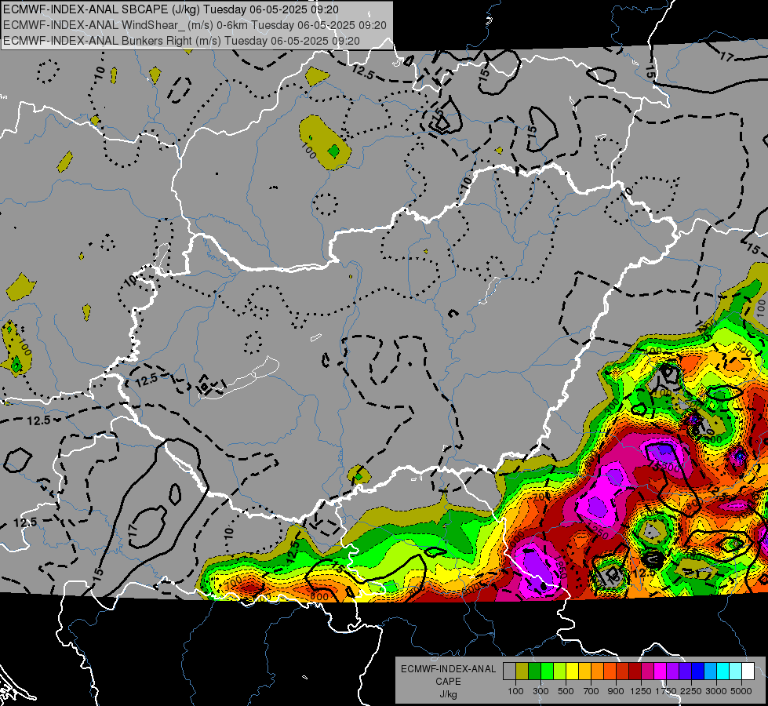The width and height of the screenshot is (768, 706).
Task: Click the 900 legend tick label
Action: [616, 691]
